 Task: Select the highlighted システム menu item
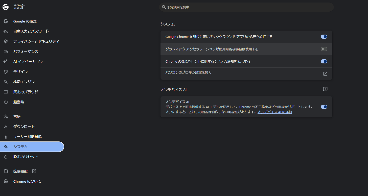pyautogui.click(x=32, y=147)
